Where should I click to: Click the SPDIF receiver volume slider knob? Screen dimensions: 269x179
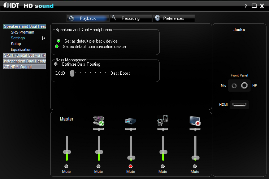click(131, 158)
